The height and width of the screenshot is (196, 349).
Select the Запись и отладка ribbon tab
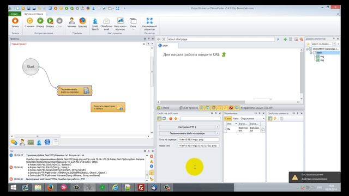click(x=34, y=14)
